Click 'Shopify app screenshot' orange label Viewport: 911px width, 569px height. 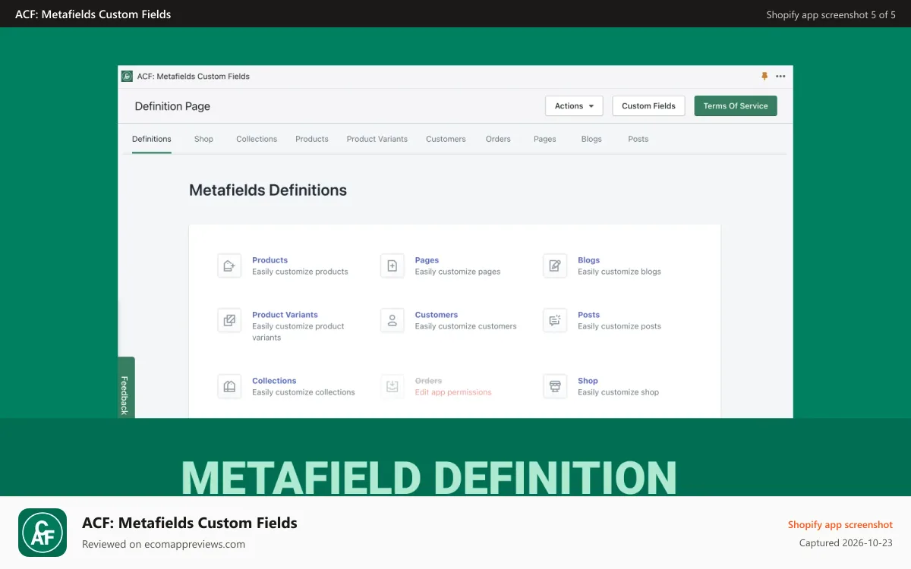tap(840, 524)
